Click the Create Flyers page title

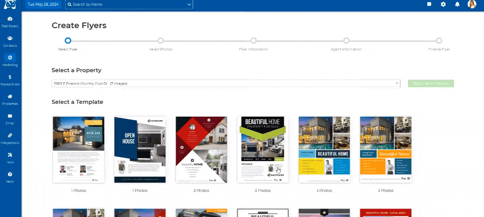pos(79,26)
